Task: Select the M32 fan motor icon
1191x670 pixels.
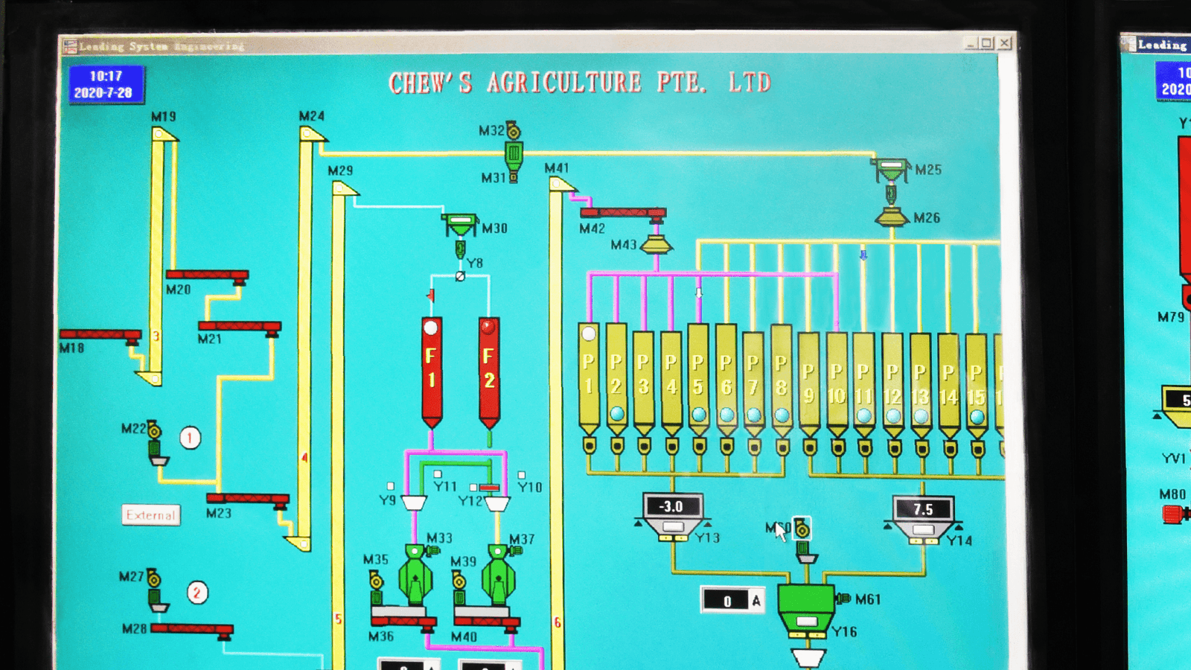Action: click(x=514, y=131)
